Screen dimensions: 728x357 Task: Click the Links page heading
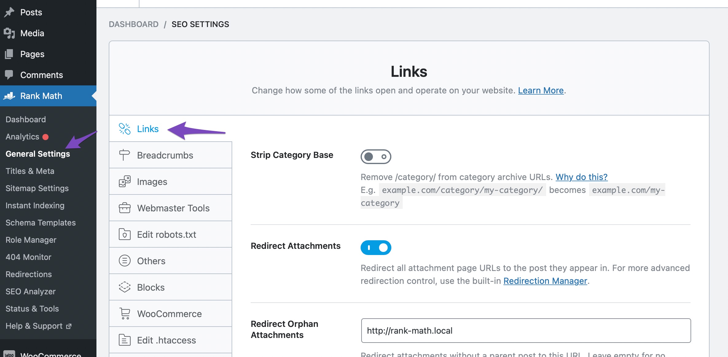[x=409, y=71]
